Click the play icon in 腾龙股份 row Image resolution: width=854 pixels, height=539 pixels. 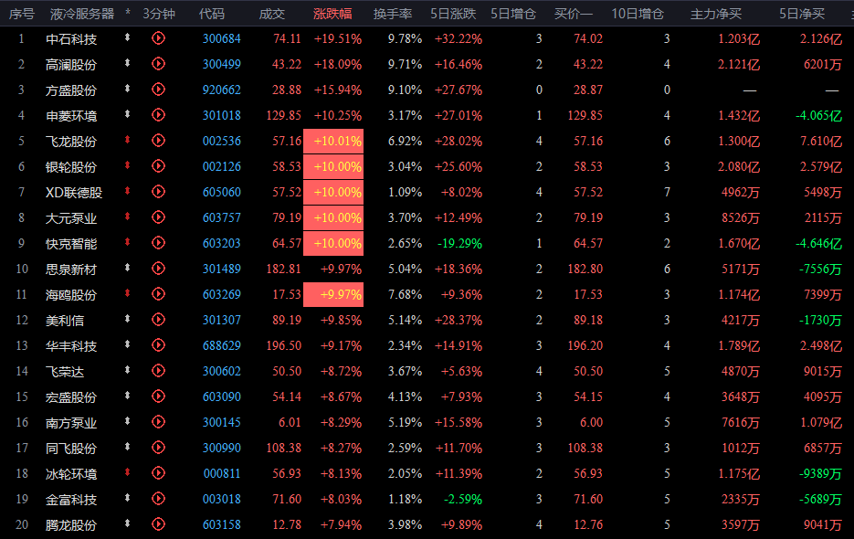[x=158, y=524]
